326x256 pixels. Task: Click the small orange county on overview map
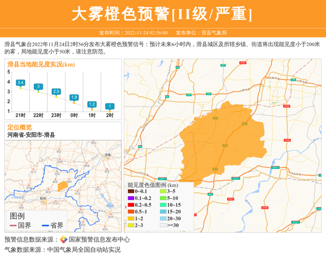point(63,186)
